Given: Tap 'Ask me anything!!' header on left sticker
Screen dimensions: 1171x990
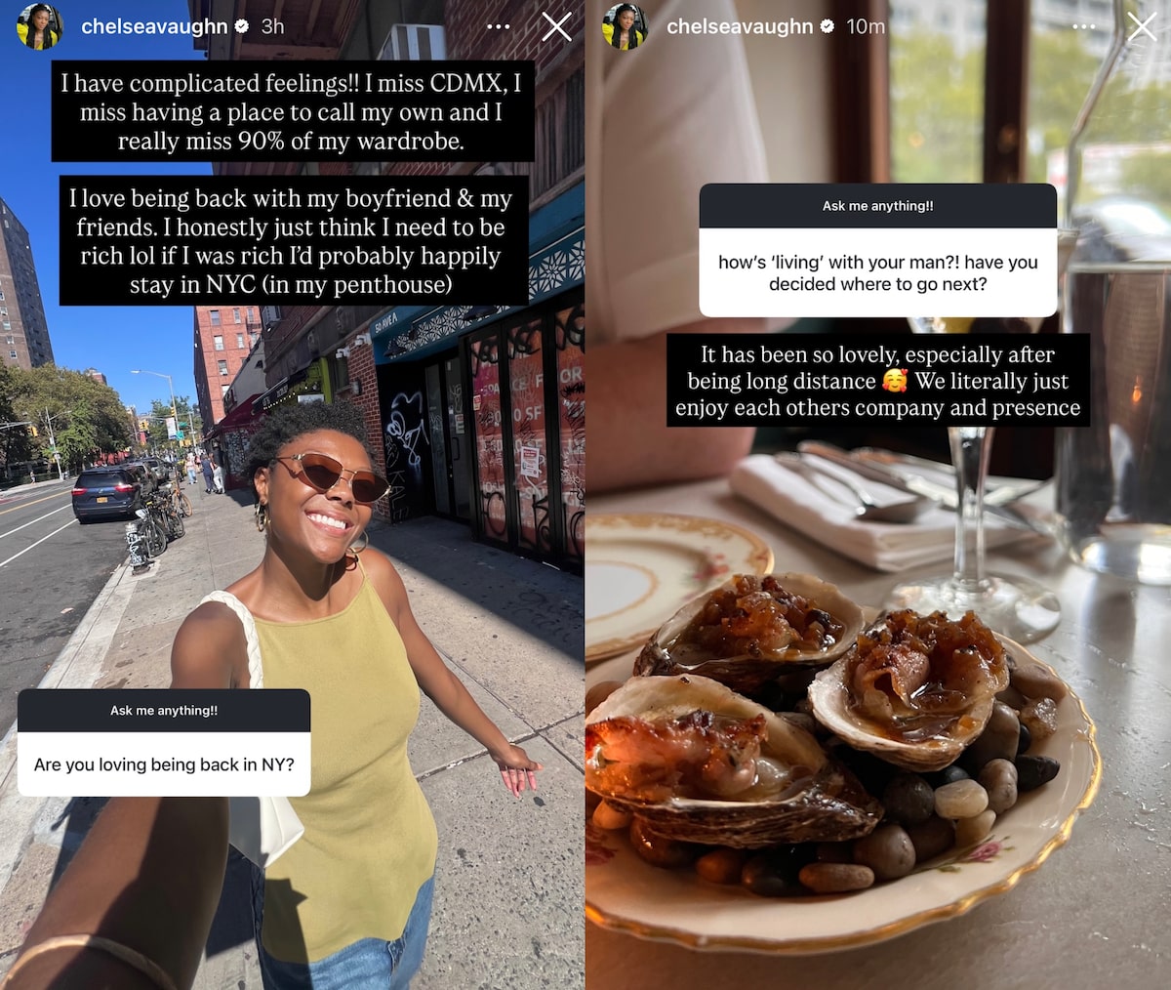Looking at the screenshot, I should coord(164,711).
